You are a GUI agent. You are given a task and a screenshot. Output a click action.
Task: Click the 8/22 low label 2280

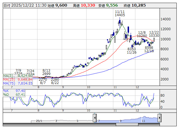click(x=55, y=80)
